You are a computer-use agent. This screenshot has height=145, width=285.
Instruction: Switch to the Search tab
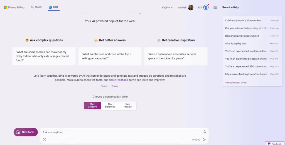[x=37, y=7]
